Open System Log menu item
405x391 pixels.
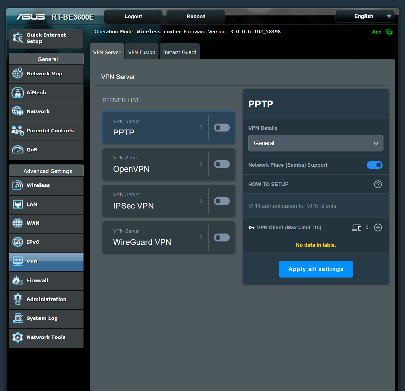(x=46, y=318)
